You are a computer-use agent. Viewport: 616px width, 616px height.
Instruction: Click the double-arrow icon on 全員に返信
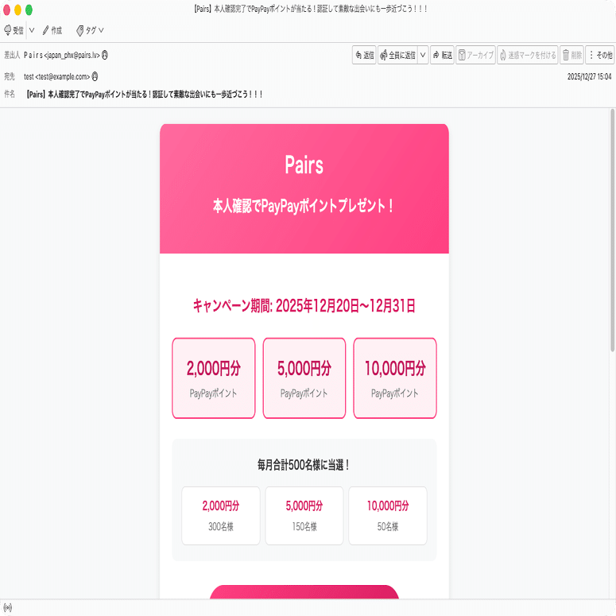(383, 56)
